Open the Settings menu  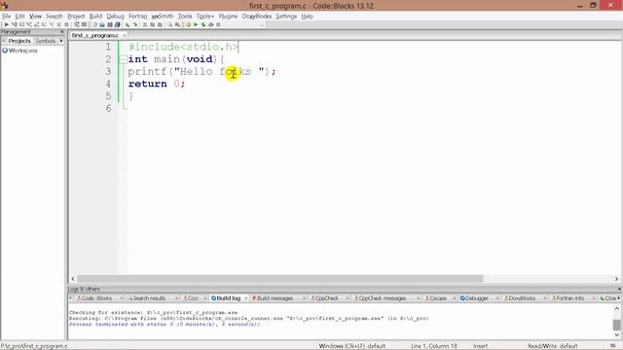(286, 17)
